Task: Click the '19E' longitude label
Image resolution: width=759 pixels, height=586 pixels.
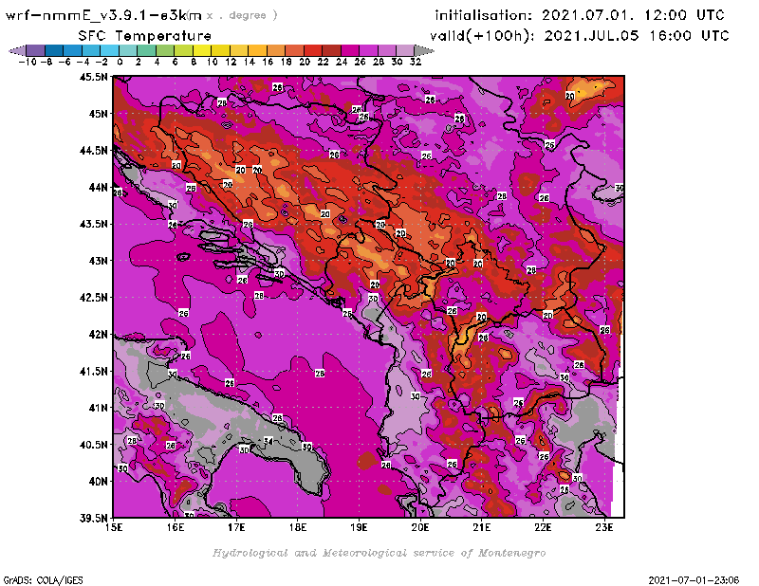Action: pyautogui.click(x=359, y=527)
